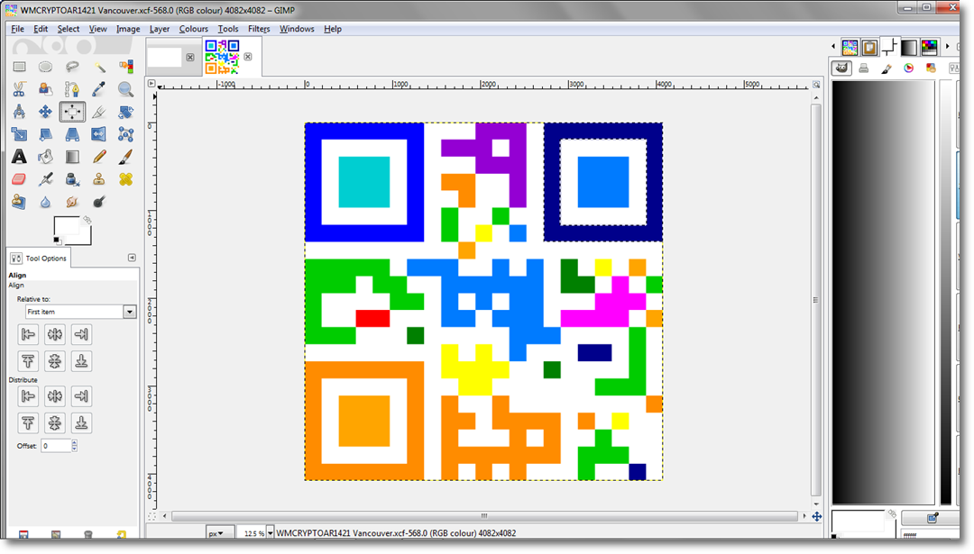Select the Fuzzy Select wand tool
This screenshot has width=974, height=554.
tap(99, 67)
